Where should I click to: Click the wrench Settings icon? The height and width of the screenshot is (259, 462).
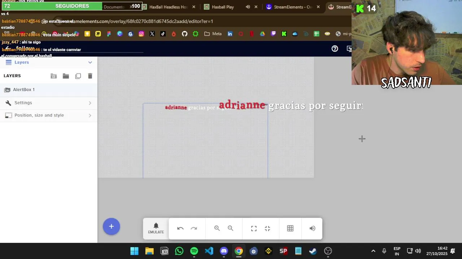click(8, 103)
